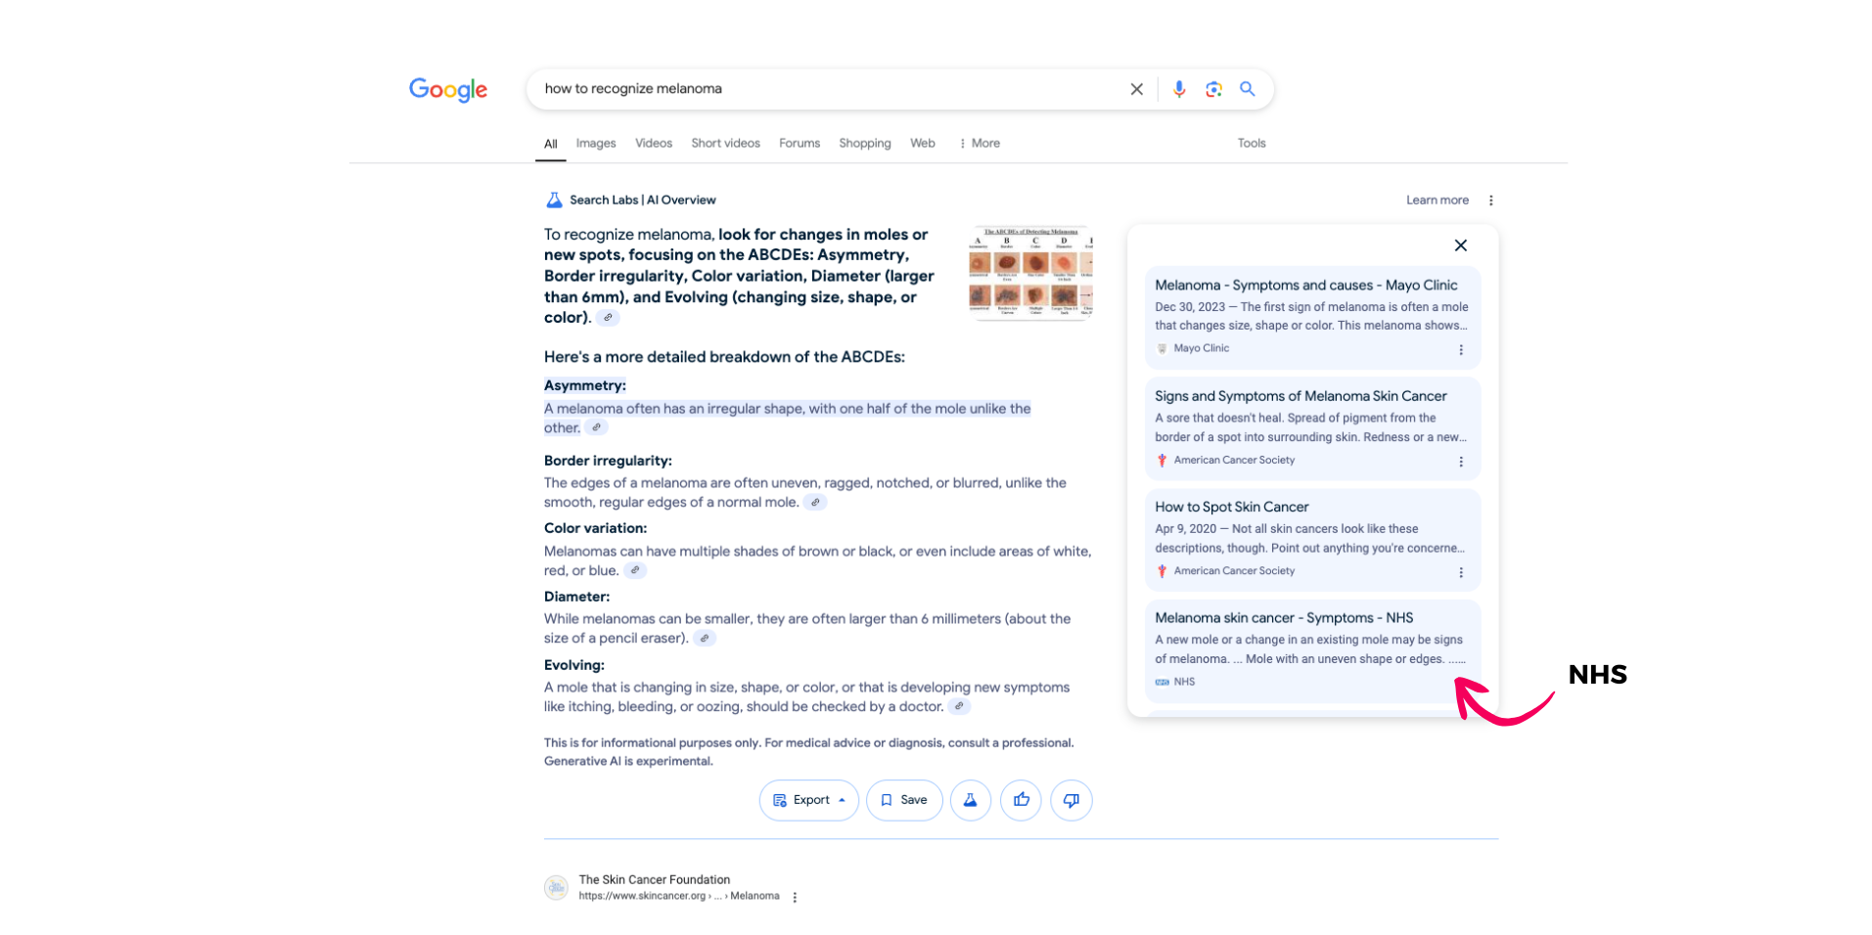Click link icon after Evolving description

coord(959,706)
